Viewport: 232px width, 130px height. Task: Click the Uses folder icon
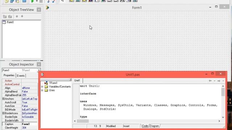(x=46, y=90)
